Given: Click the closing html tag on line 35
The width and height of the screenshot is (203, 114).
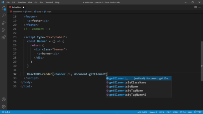Looking at the screenshot, I should point(26,86).
